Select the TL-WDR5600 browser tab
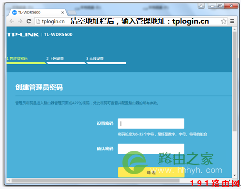 (x=37, y=13)
